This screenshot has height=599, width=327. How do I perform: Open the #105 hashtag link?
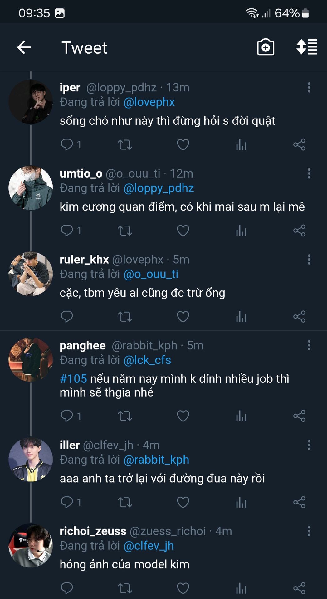pyautogui.click(x=73, y=379)
